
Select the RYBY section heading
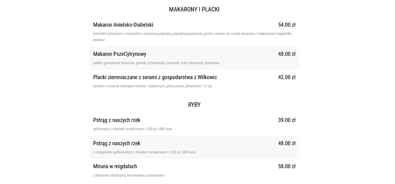194,105
